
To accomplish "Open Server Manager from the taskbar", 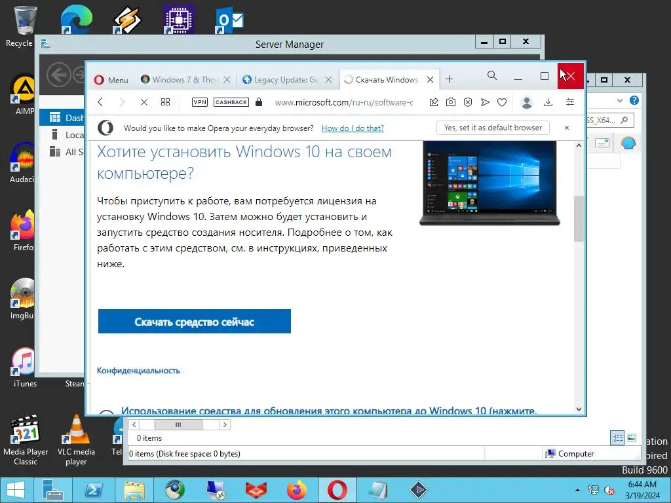I will [52, 490].
